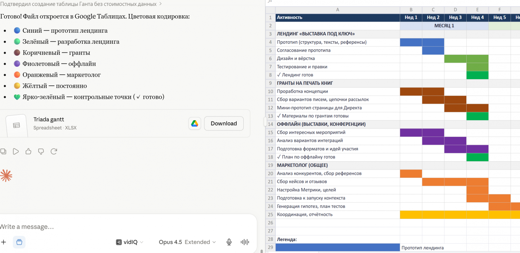The height and width of the screenshot is (253, 520).
Task: Regenerate the response with the retry icon
Action: point(54,152)
